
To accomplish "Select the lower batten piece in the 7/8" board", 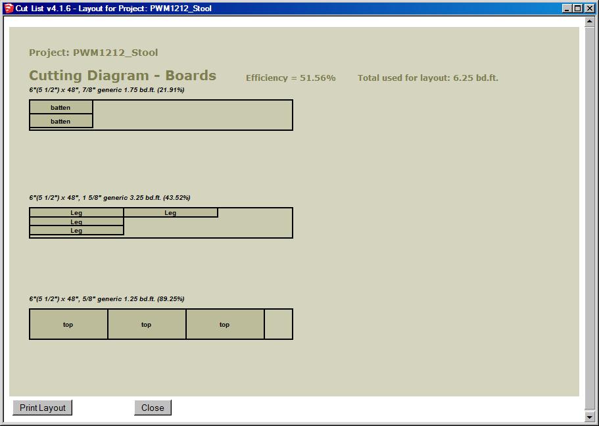I will pos(61,121).
